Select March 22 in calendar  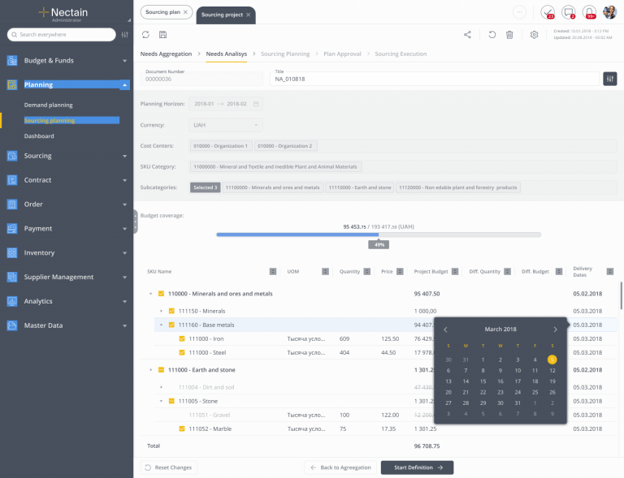coord(483,392)
